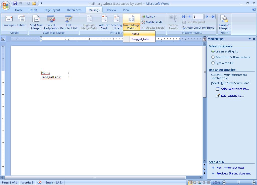Go to last record

click(213, 17)
